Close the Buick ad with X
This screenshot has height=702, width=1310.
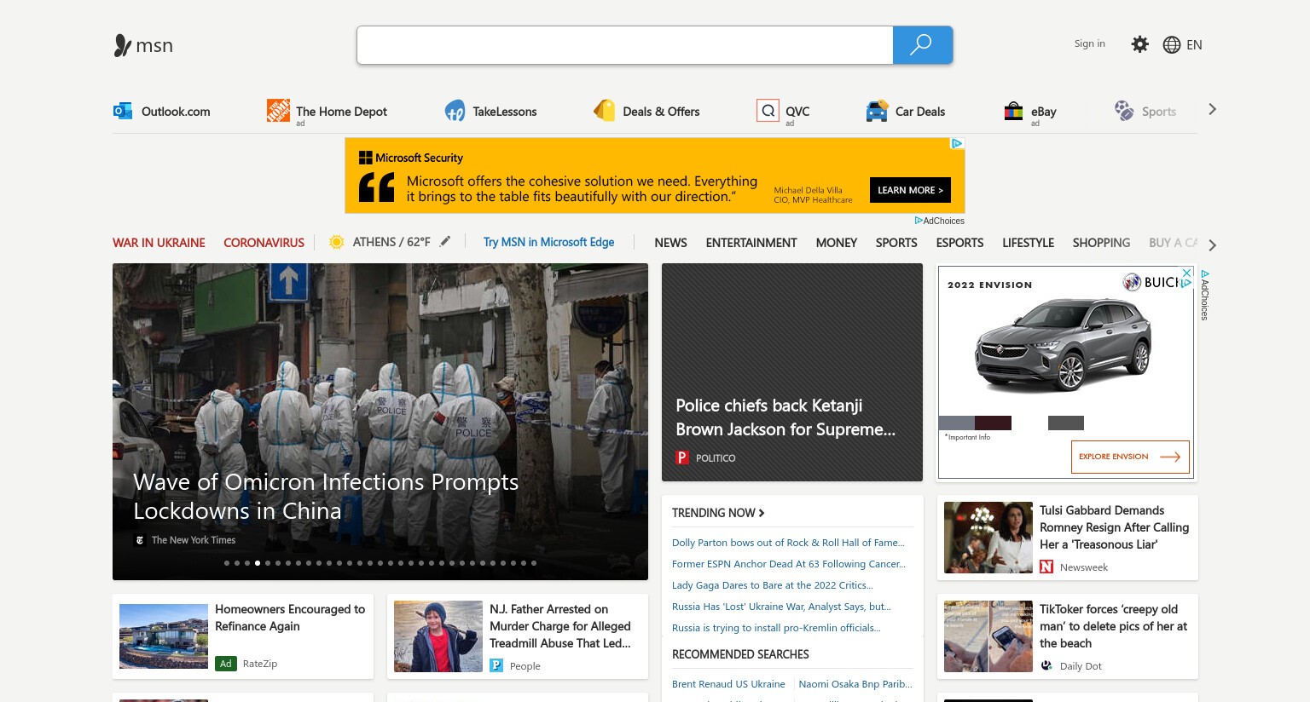1185,273
